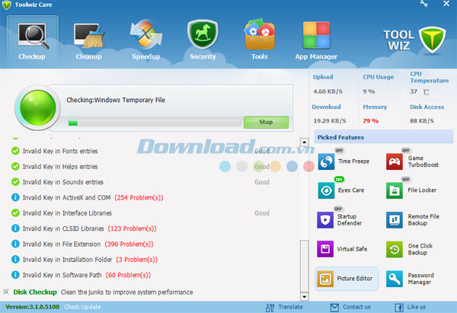Launch the One Click Backup icon

click(x=395, y=250)
